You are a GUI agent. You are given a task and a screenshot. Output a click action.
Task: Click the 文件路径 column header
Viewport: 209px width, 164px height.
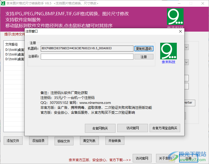[12, 44]
